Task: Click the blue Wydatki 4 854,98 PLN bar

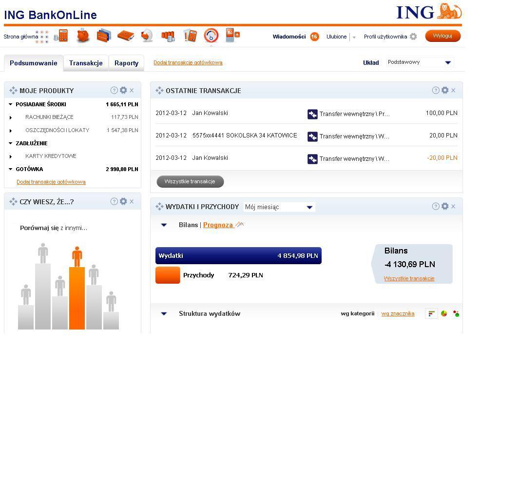Action: [238, 256]
